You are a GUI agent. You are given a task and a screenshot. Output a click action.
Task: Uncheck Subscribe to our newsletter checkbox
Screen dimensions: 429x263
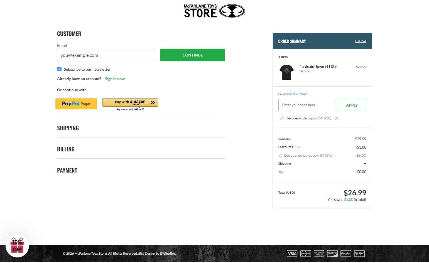click(59, 69)
